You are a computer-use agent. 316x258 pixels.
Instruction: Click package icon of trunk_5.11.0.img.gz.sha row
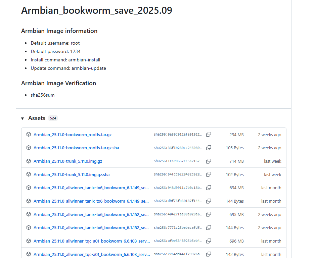click(29, 174)
